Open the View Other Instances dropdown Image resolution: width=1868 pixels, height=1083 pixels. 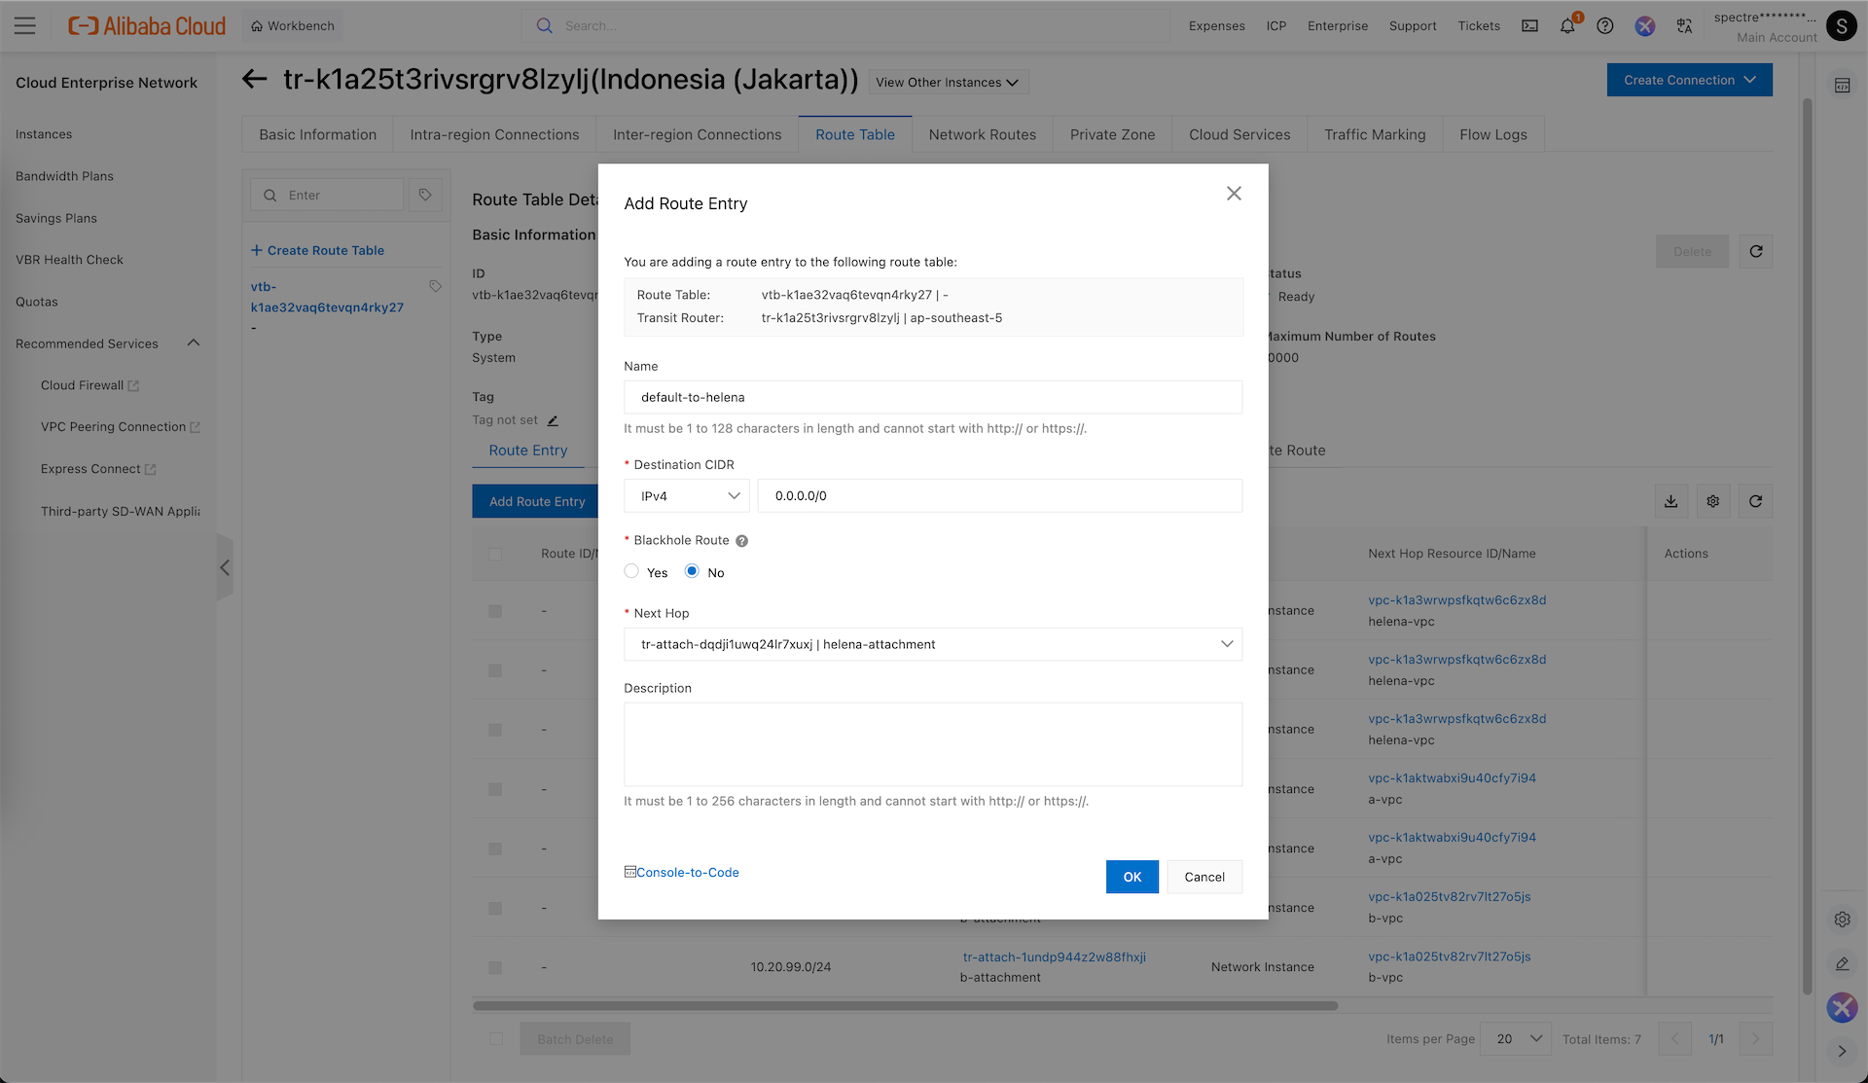[x=948, y=83]
